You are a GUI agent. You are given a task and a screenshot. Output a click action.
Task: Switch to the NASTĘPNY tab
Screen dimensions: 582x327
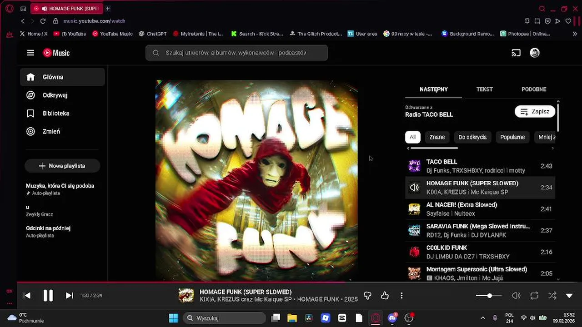[434, 89]
